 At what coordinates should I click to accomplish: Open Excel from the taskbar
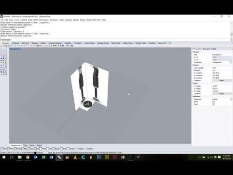pos(43,157)
